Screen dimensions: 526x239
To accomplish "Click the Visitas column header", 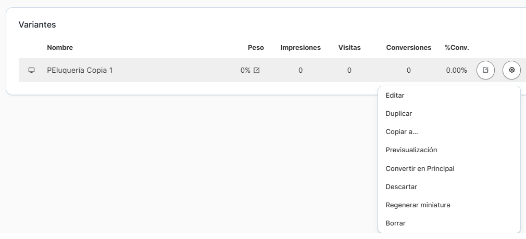I will [x=349, y=48].
